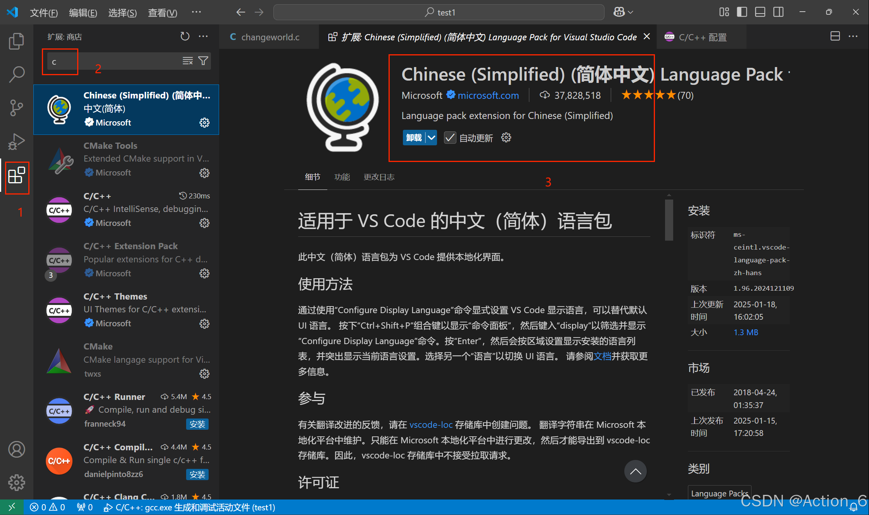Install the C/C++ Runner extension
The height and width of the screenshot is (515, 869).
pyautogui.click(x=197, y=424)
